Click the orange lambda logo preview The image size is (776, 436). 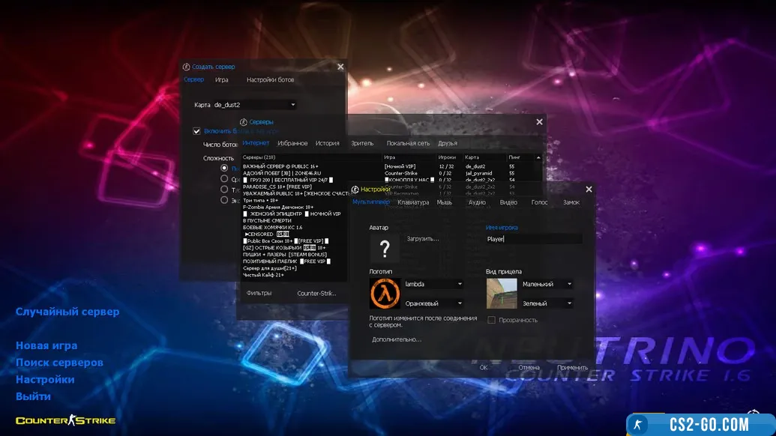pyautogui.click(x=385, y=293)
